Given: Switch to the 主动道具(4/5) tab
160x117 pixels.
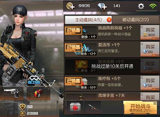Looking at the screenshot, I should tap(88, 20).
